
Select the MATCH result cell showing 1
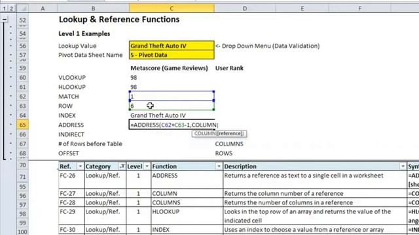coord(172,96)
